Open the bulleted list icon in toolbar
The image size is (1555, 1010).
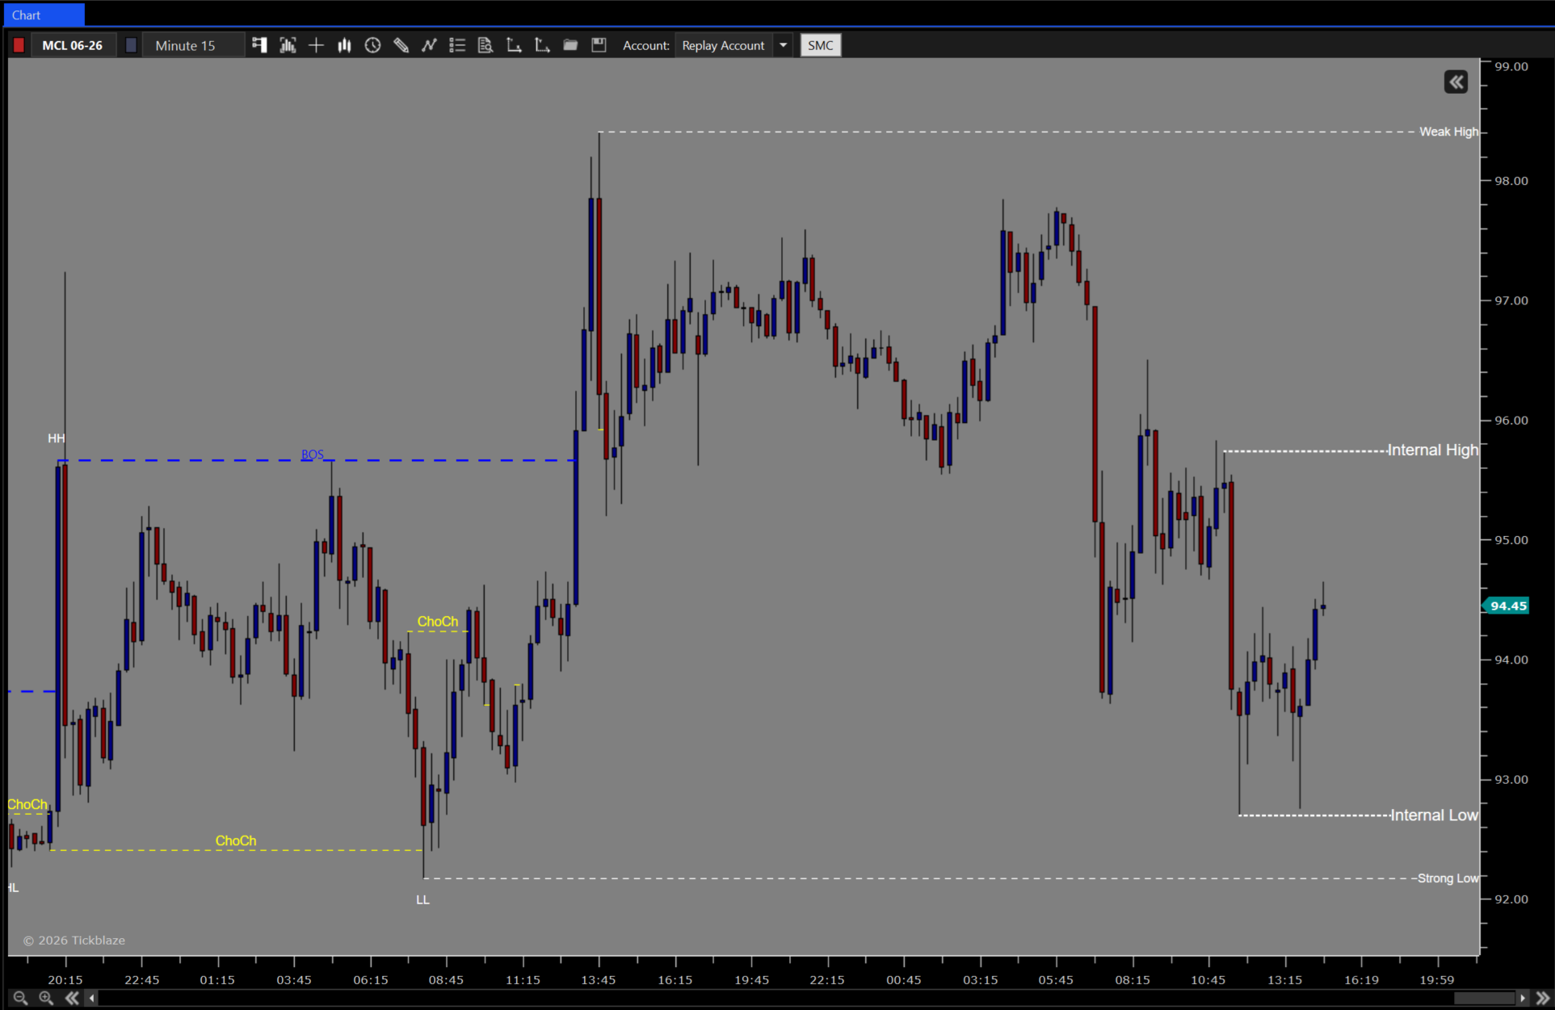point(457,45)
